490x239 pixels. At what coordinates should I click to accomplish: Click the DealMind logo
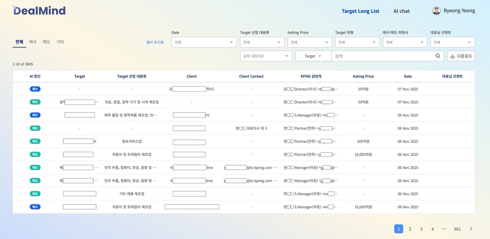point(39,11)
